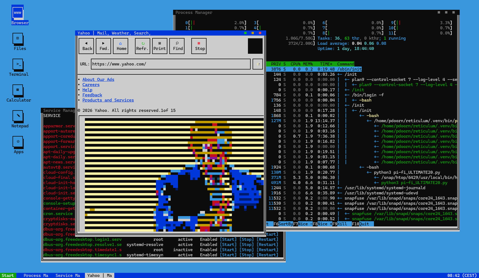This screenshot has height=278, width=479.
Task: Switch to Process Ma taskbar item
Action: click(x=36, y=275)
